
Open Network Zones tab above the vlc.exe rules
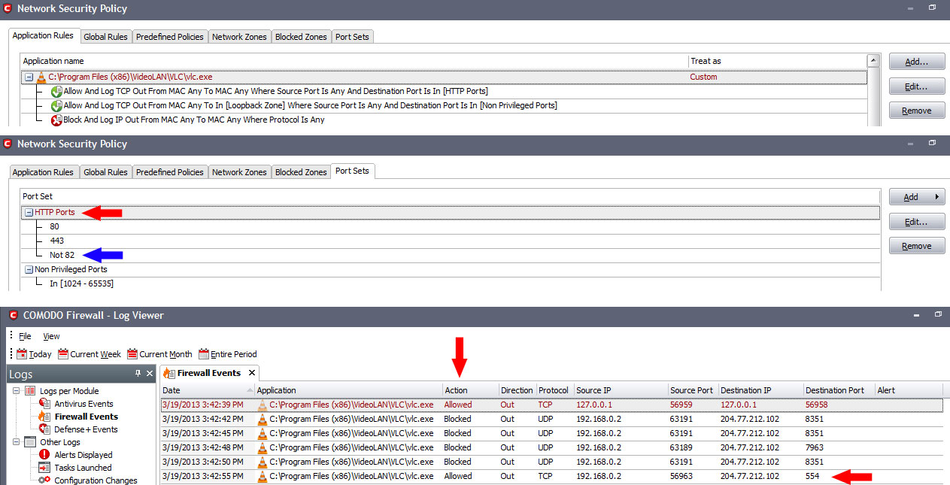pyautogui.click(x=239, y=37)
